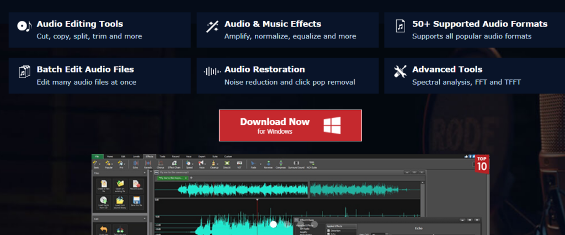Expand the Basic effects dropdown arrow
The image size is (565, 235).
[99, 164]
